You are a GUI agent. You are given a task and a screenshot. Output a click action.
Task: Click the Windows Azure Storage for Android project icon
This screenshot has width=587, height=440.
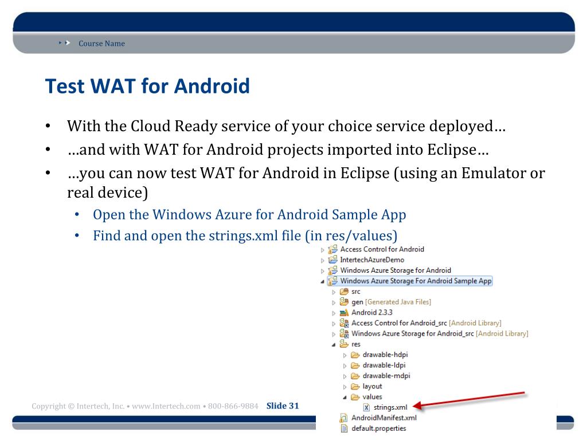332,270
